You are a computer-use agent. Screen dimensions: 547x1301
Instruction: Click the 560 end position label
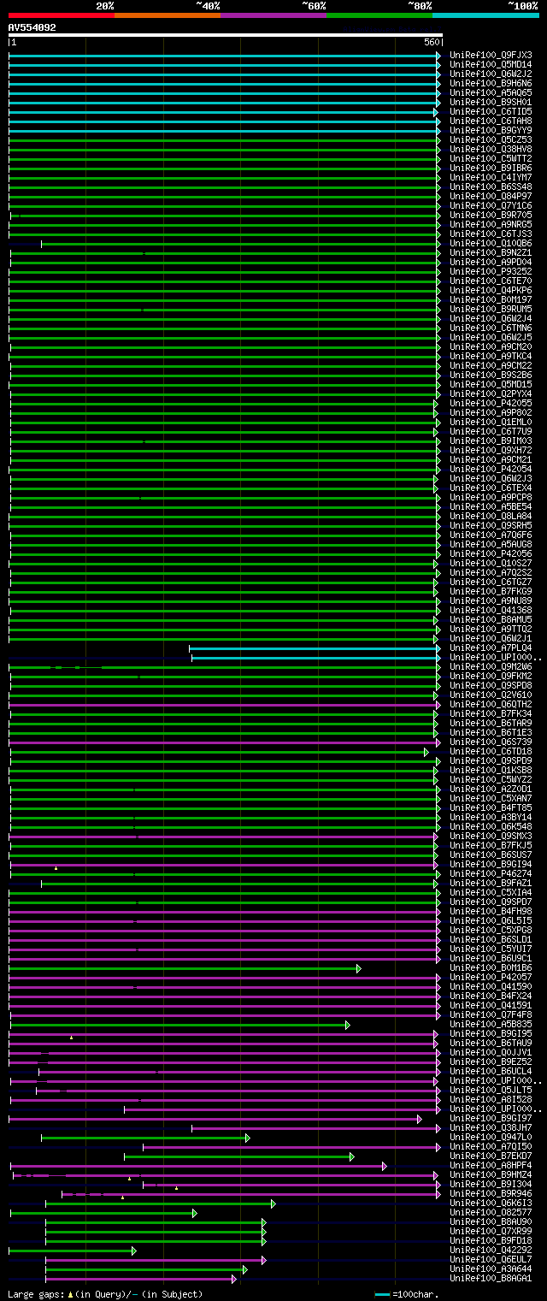coord(431,42)
